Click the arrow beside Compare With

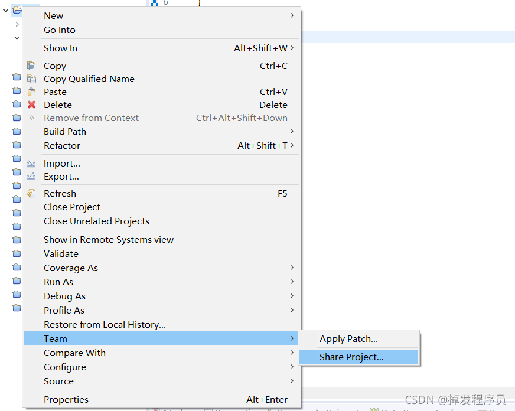point(292,353)
